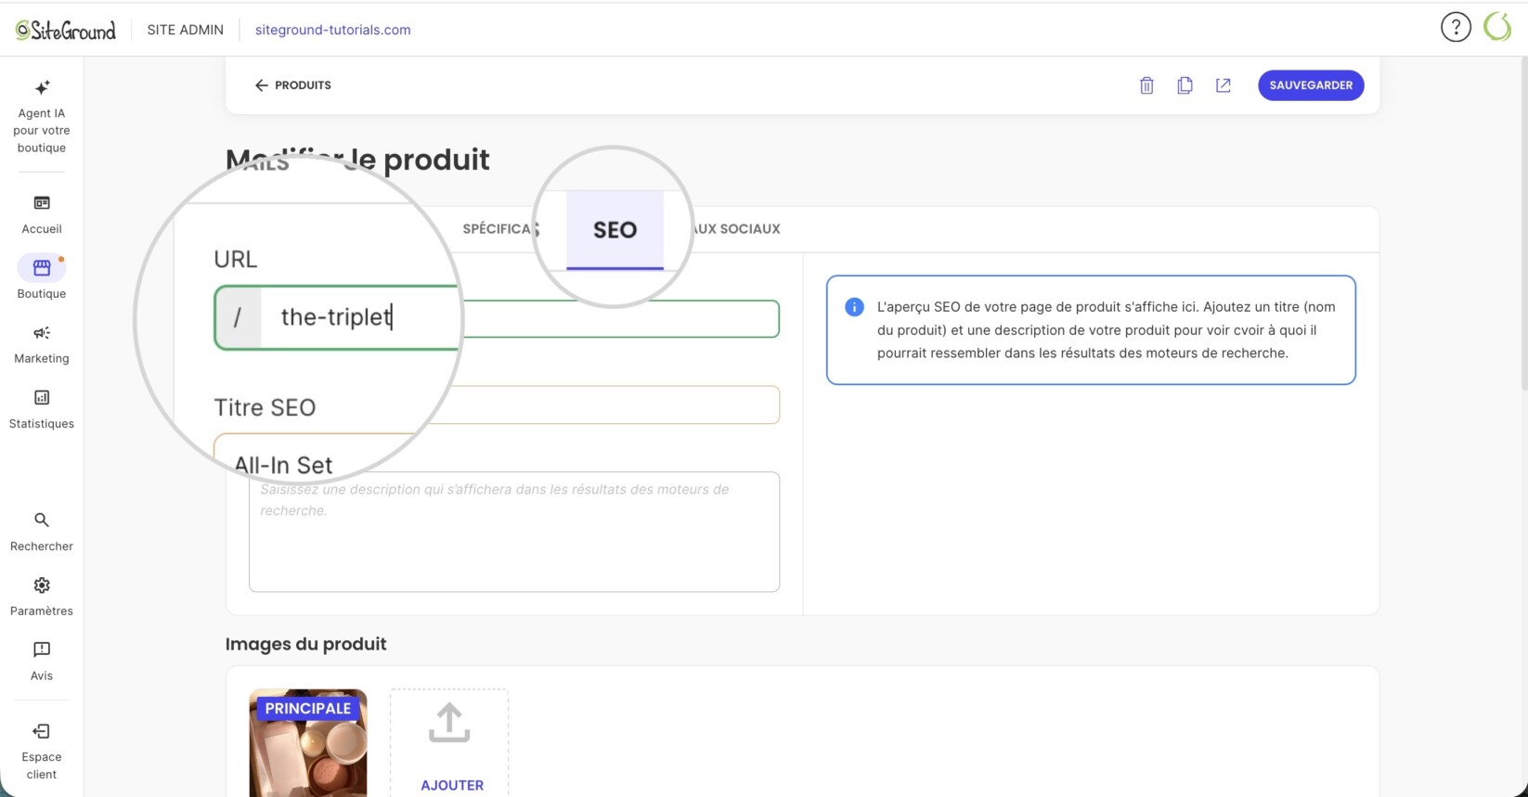Open the Boutique section
The width and height of the screenshot is (1528, 797).
coord(42,278)
